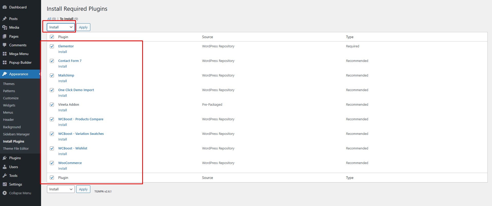Open WCBoost - Products Compare link
Viewport: 492px width, 206px height.
tap(81, 119)
